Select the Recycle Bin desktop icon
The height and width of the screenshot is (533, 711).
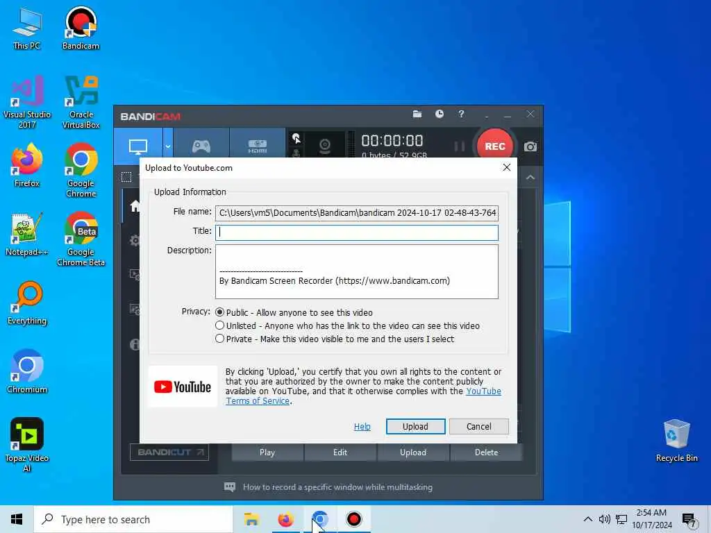point(676,441)
